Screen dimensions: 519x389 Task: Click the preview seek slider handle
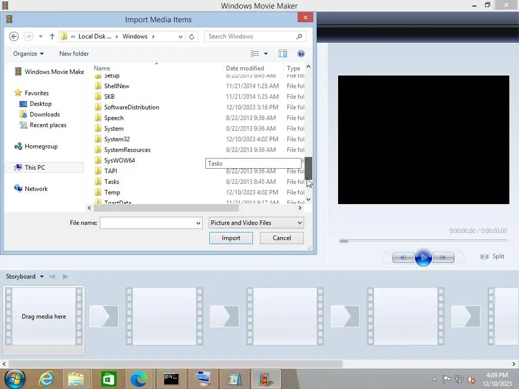coord(344,241)
